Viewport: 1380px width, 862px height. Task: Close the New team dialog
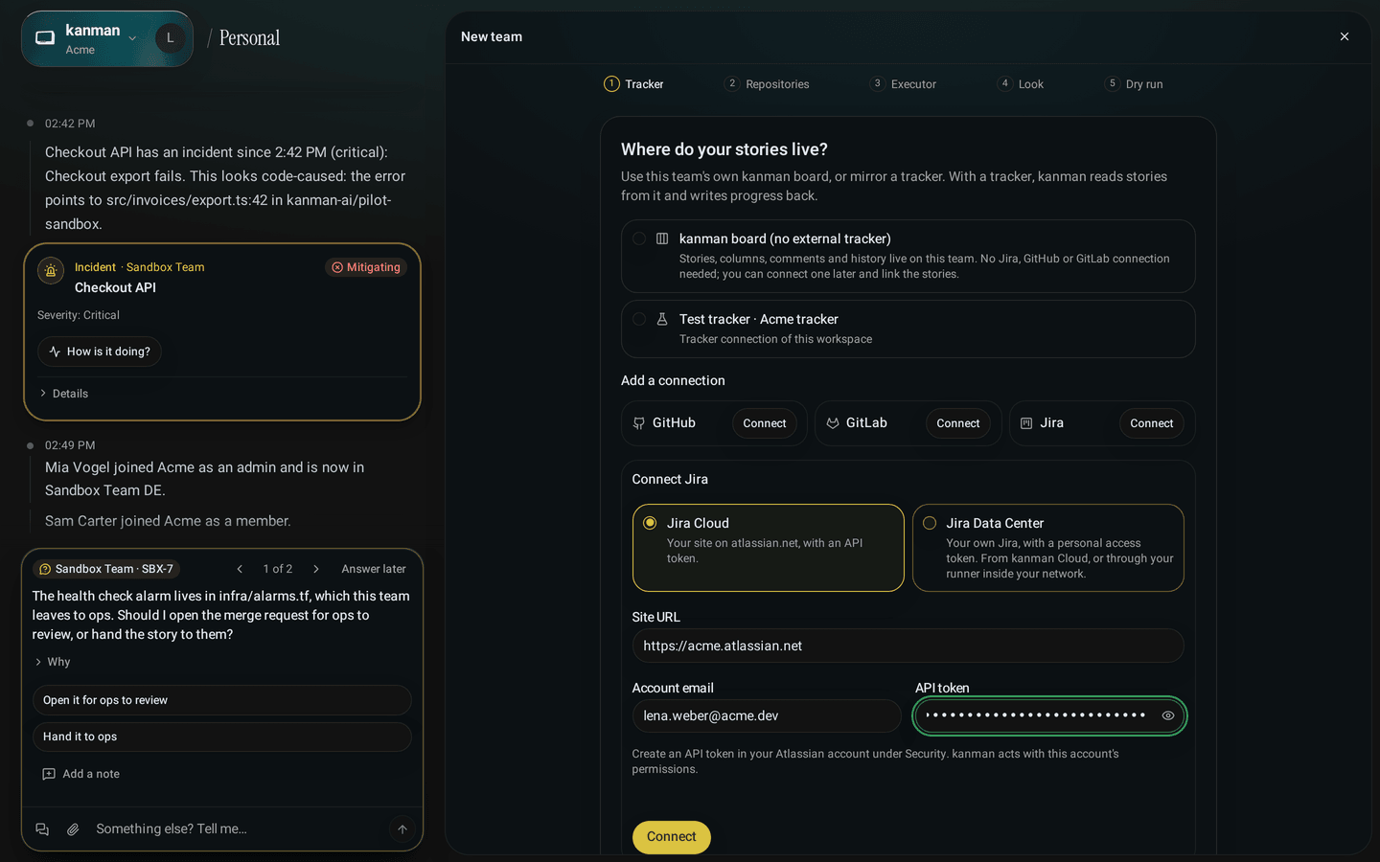coord(1345,36)
